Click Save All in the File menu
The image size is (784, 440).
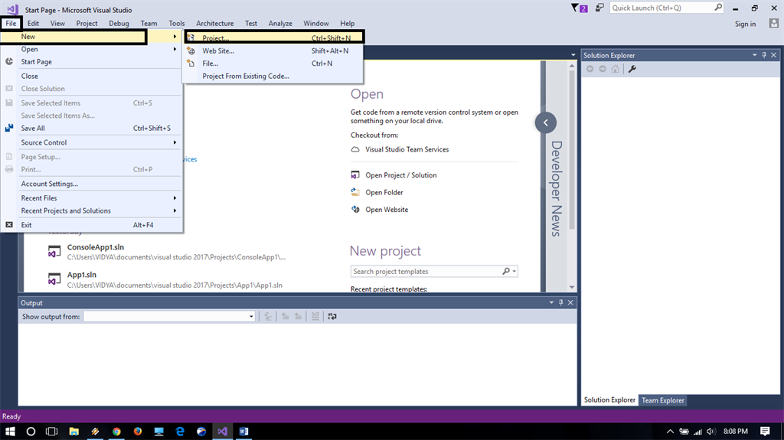(92, 128)
